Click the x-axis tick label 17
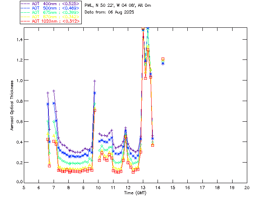 pyautogui.click(x=202, y=188)
